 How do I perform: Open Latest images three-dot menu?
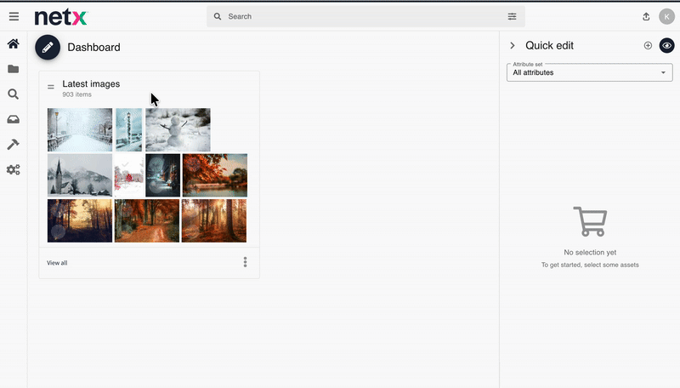point(246,262)
